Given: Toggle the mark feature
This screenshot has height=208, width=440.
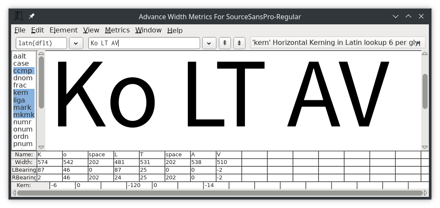Looking at the screenshot, I should point(24,107).
